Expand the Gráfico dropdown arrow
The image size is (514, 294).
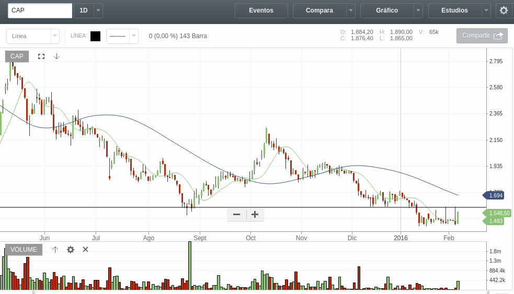pos(418,10)
